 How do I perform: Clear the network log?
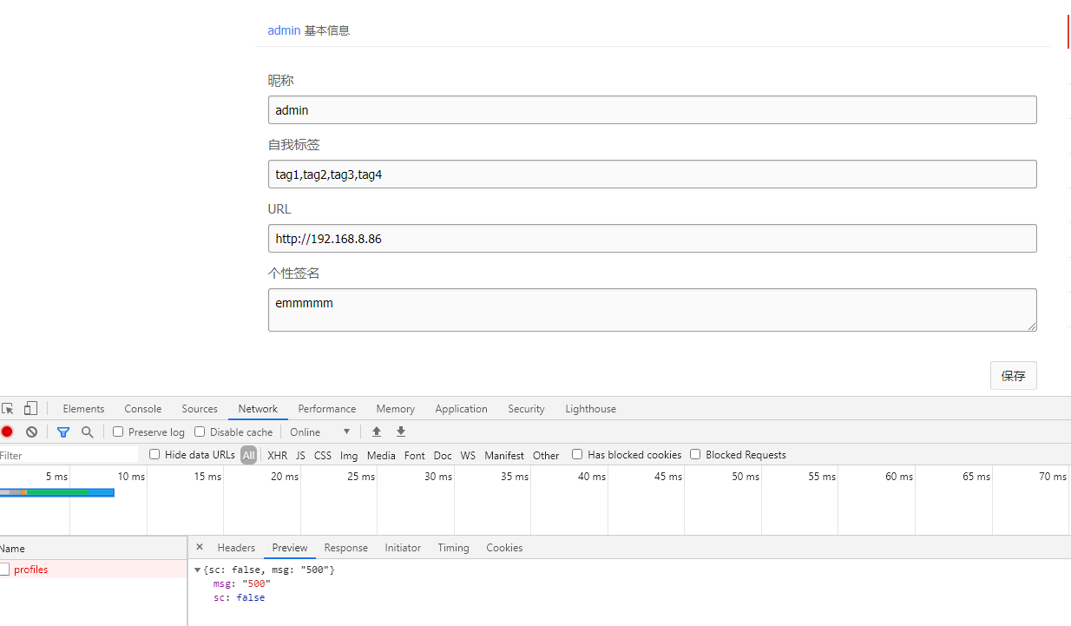[31, 432]
